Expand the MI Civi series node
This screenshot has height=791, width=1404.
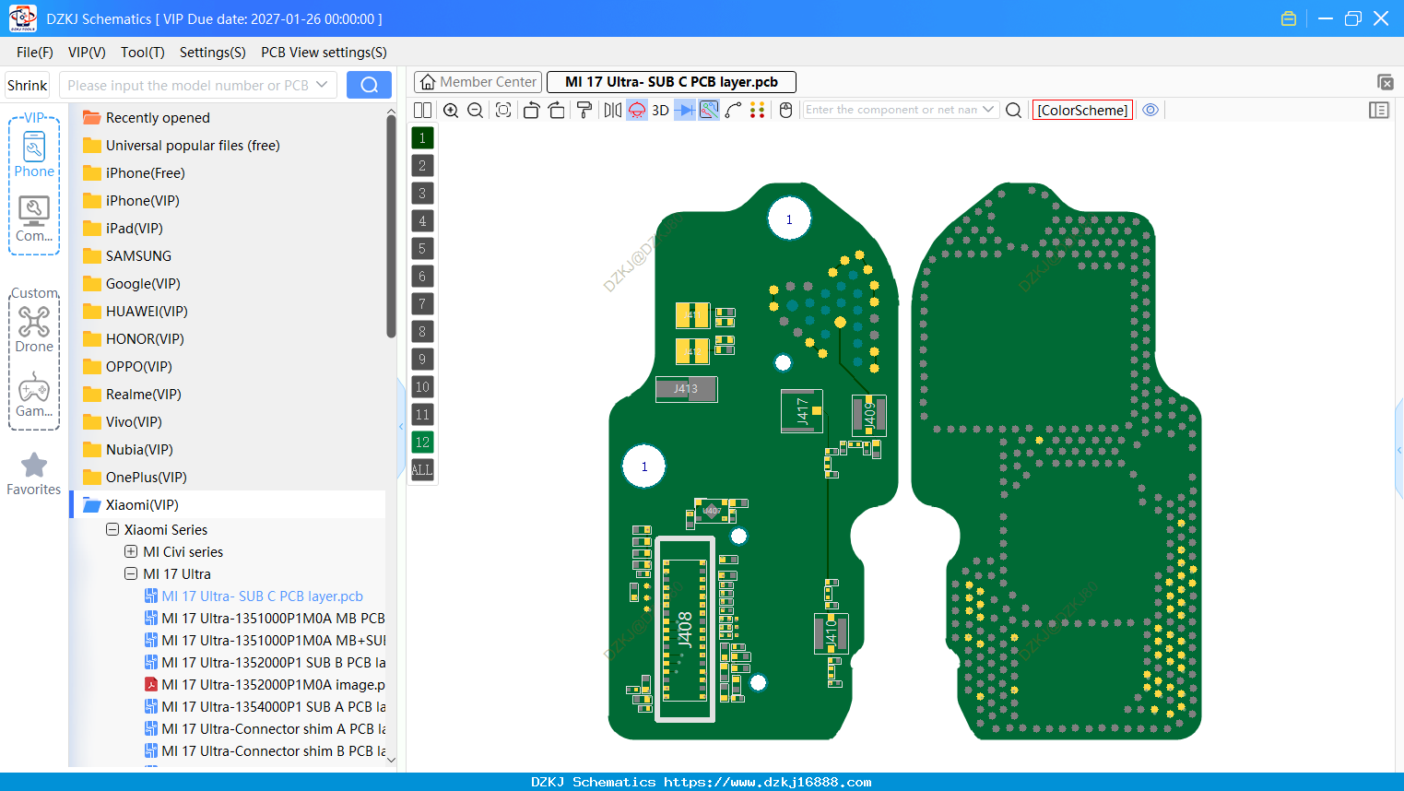click(131, 551)
